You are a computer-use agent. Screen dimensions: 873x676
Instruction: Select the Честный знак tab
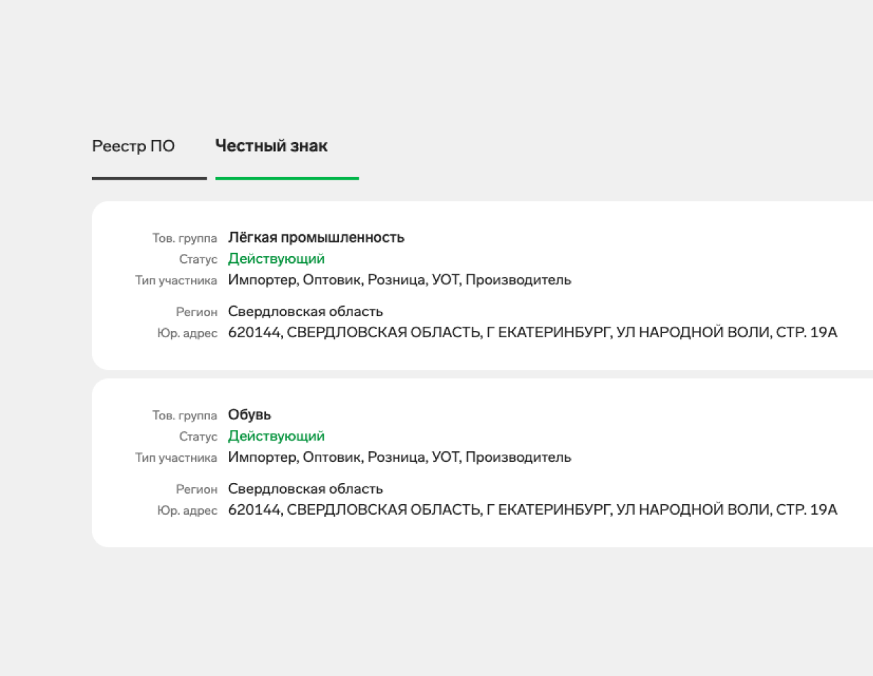tap(271, 146)
